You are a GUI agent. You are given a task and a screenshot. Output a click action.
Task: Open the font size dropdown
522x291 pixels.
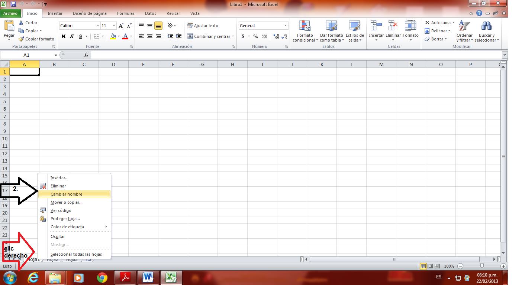(113, 25)
